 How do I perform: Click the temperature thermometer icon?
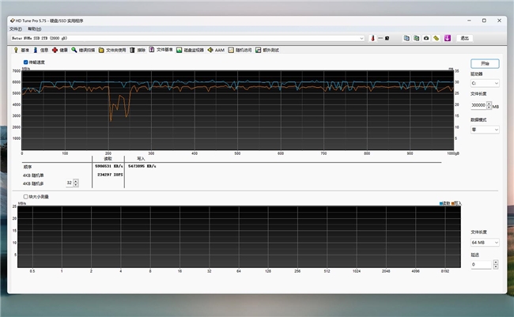(372, 39)
